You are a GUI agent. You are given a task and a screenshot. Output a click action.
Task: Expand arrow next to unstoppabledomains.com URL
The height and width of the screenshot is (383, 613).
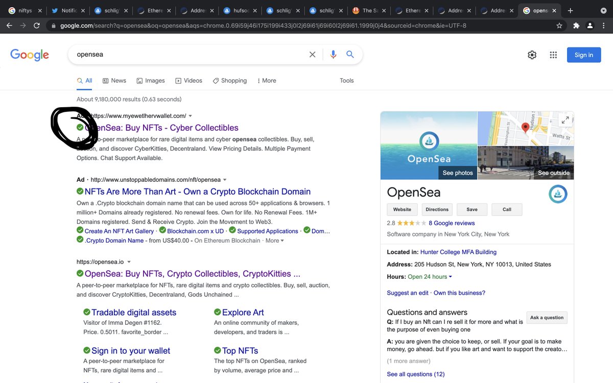pos(225,180)
